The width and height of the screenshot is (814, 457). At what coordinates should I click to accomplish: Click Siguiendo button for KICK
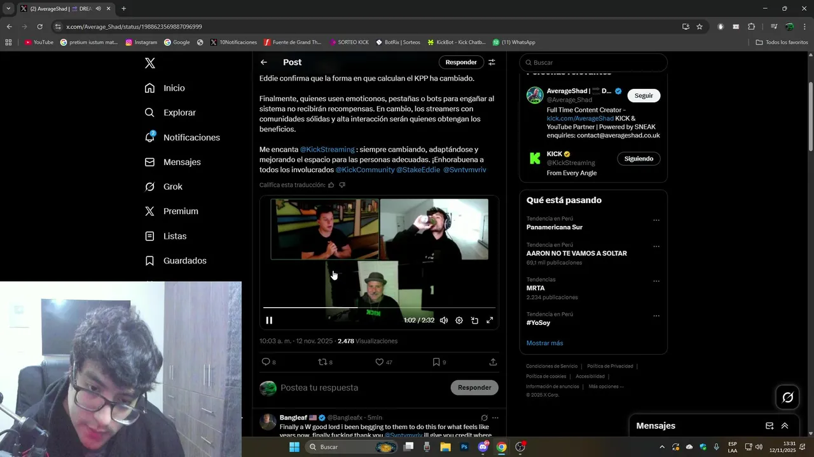[638, 159]
